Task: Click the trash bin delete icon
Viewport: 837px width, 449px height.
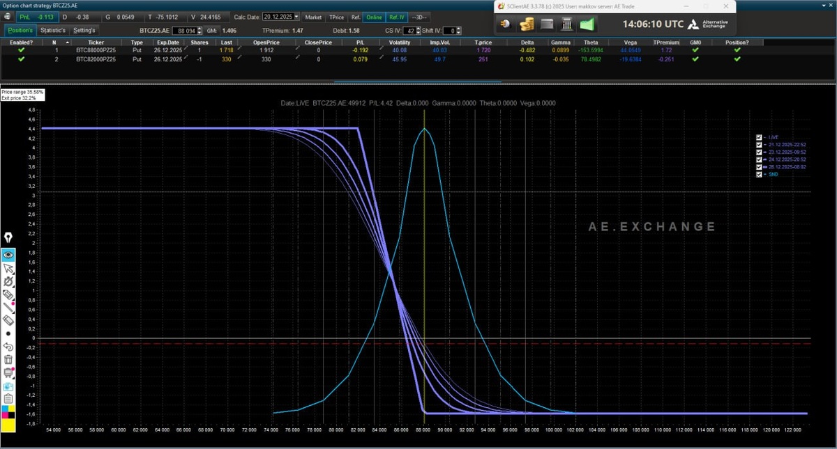Action: point(8,359)
